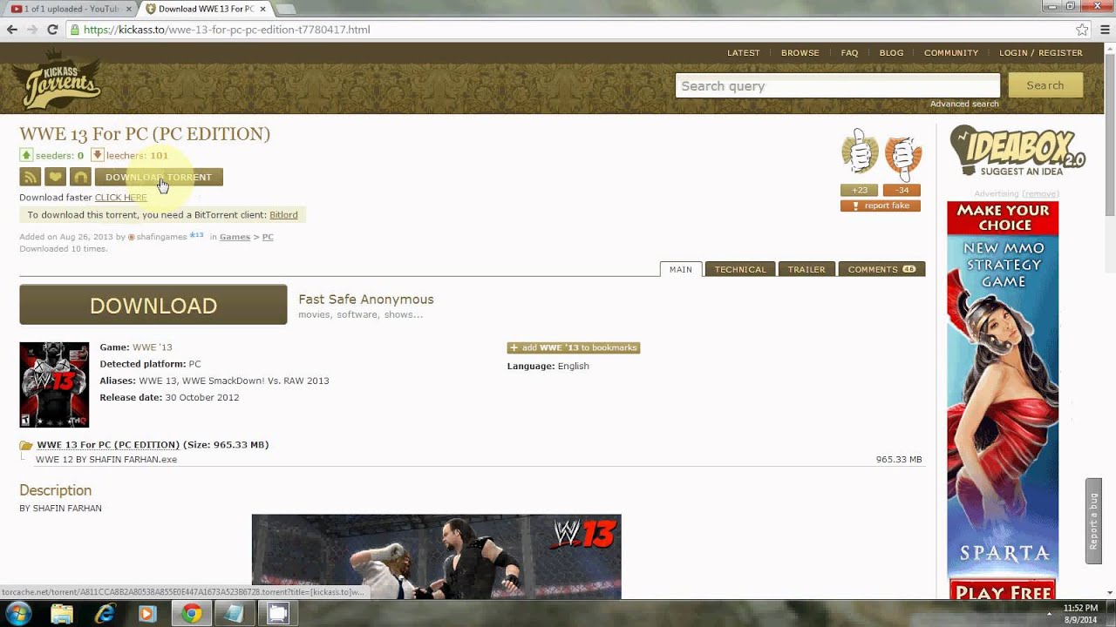
Task: Click report fake button
Action: (x=881, y=206)
